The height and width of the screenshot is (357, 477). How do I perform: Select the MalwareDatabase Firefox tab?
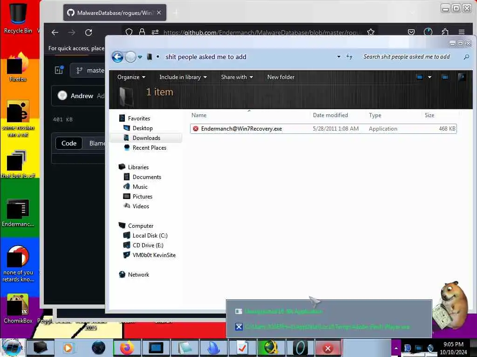click(x=115, y=13)
